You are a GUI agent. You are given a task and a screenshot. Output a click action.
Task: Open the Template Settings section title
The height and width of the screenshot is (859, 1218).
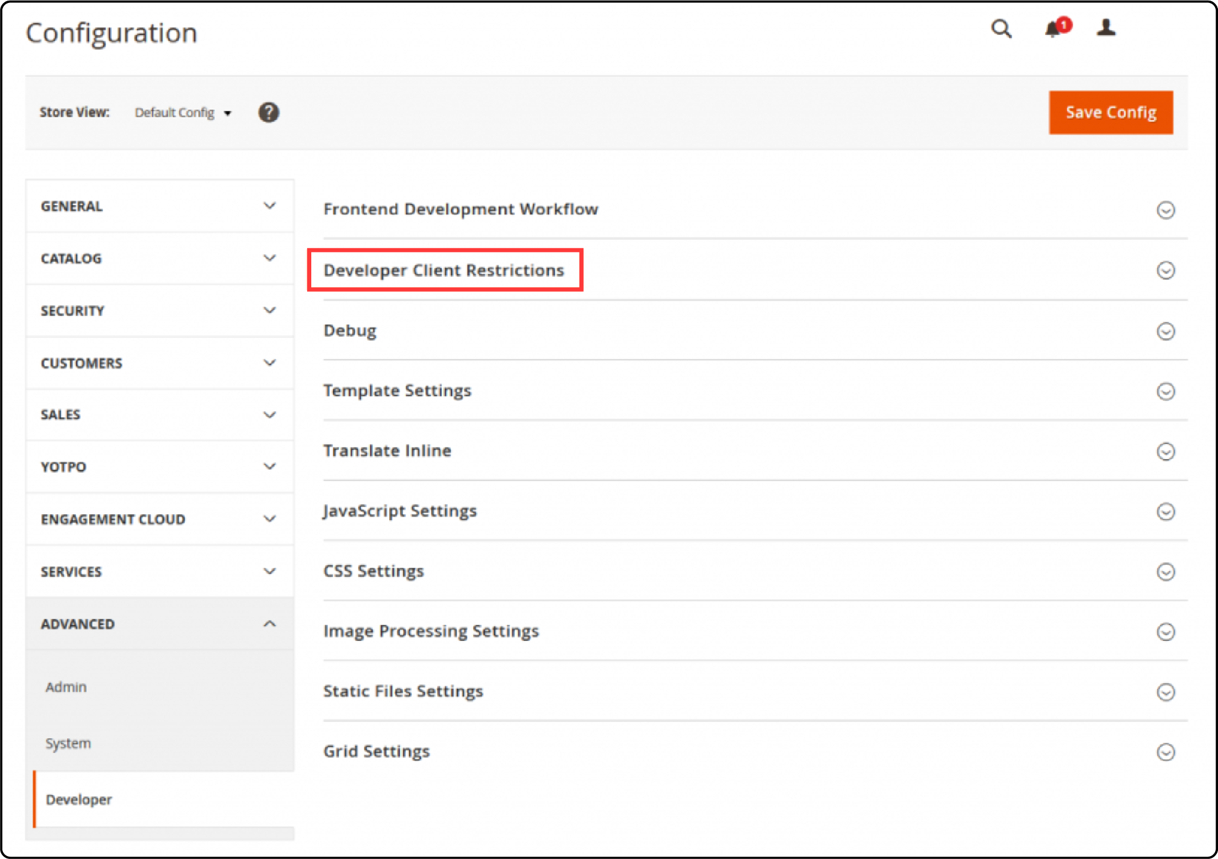coord(397,391)
